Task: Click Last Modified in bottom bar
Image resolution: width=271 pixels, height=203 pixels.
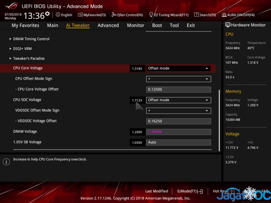Action: (156, 191)
